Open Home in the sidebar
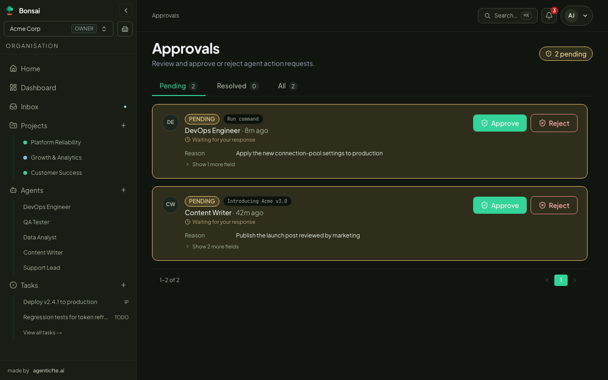Screen dimensions: 608x380 68,68
